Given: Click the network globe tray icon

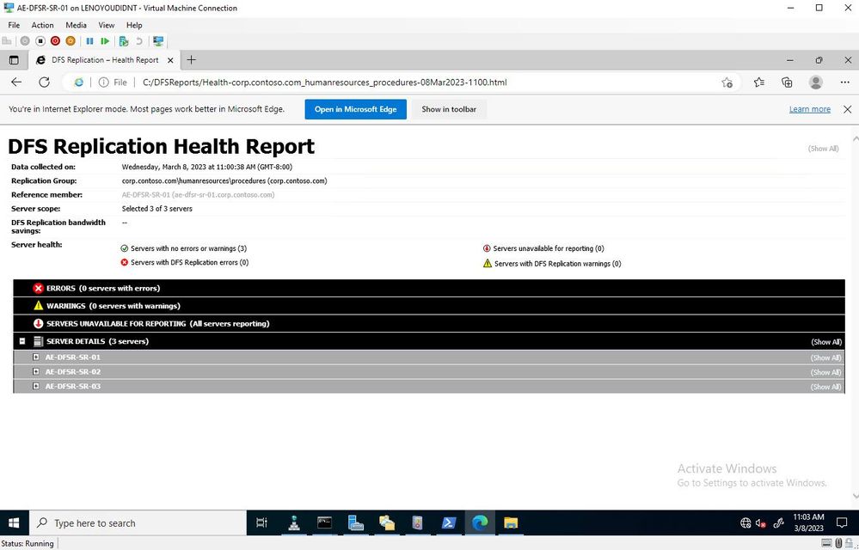Looking at the screenshot, I should click(745, 523).
